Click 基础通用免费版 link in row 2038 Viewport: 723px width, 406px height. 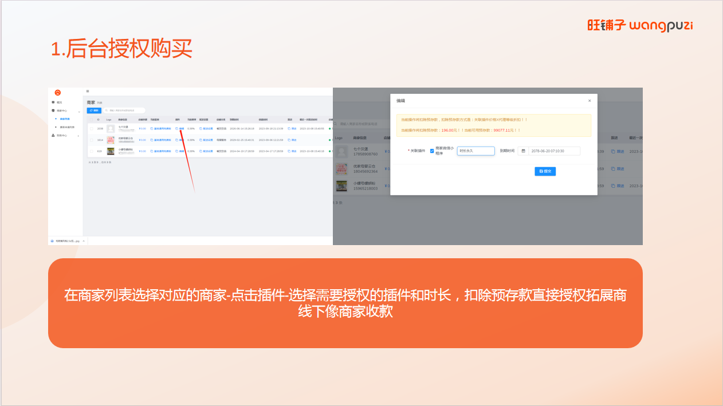tap(162, 129)
